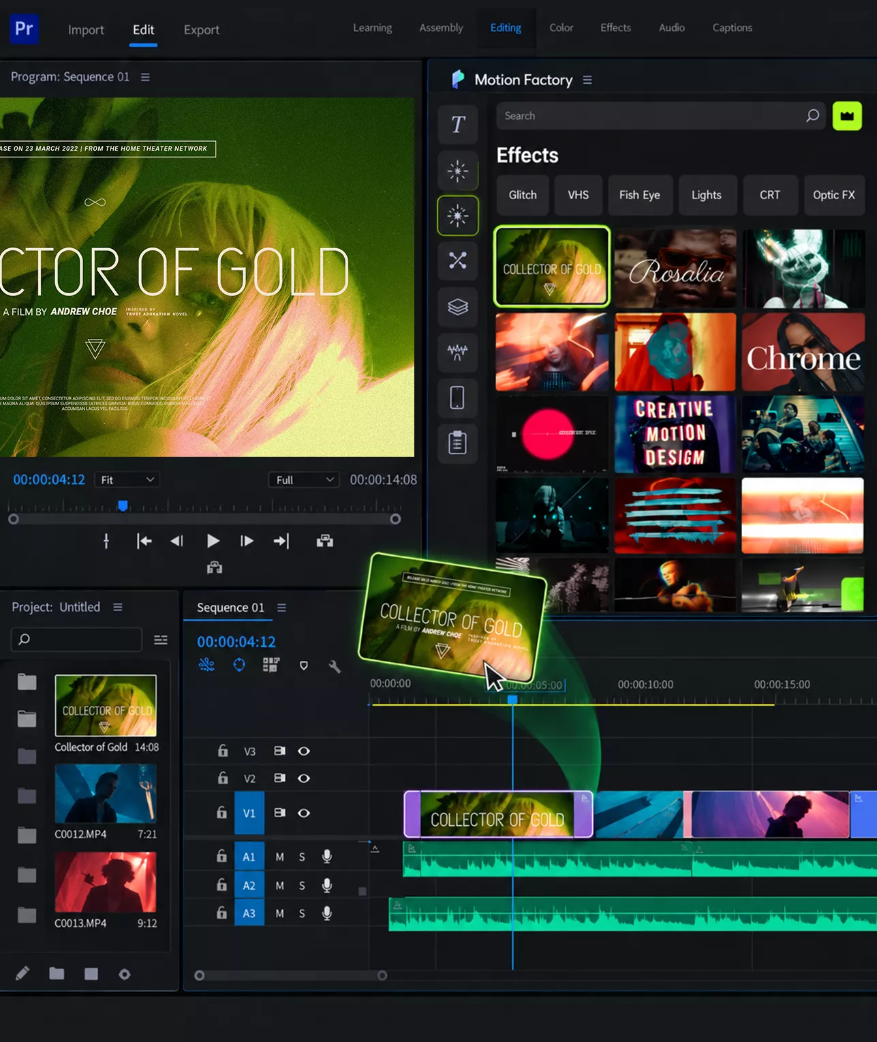Select the Glitch effects category
Viewport: 877px width, 1042px height.
point(523,195)
